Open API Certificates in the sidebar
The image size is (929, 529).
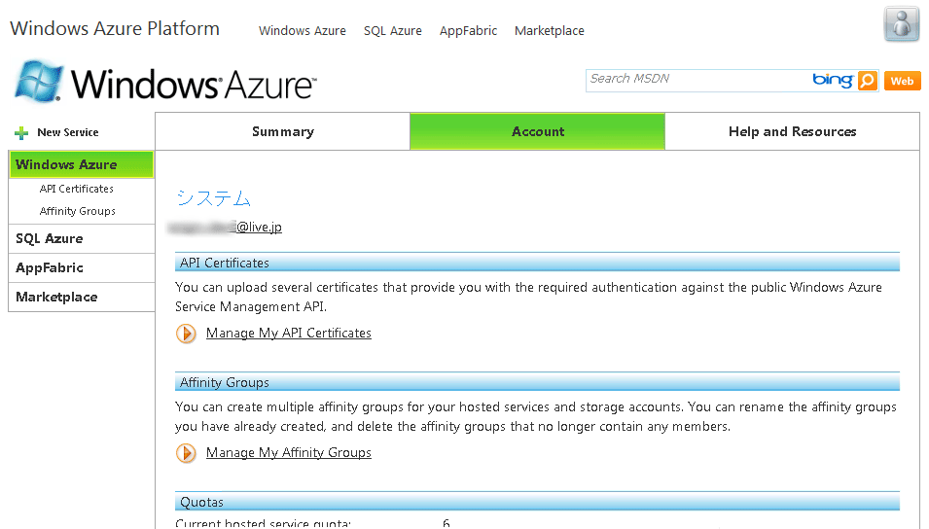[77, 189]
